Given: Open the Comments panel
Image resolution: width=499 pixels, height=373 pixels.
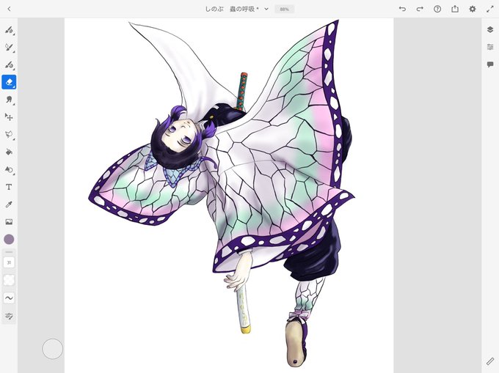Looking at the screenshot, I should 490,64.
